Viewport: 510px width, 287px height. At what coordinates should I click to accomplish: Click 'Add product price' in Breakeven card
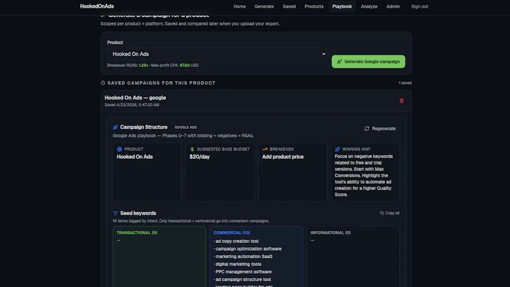[283, 157]
